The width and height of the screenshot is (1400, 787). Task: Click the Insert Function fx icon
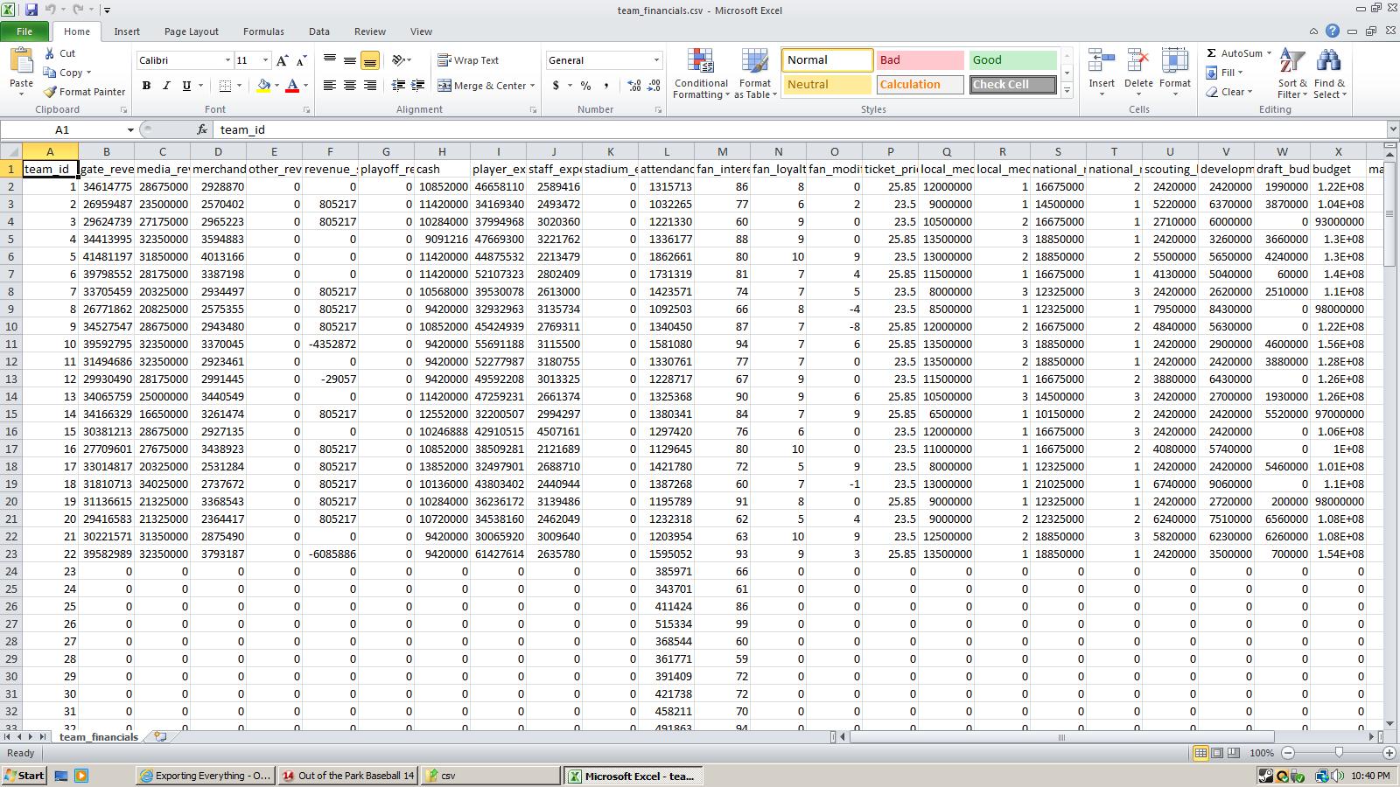pos(202,129)
